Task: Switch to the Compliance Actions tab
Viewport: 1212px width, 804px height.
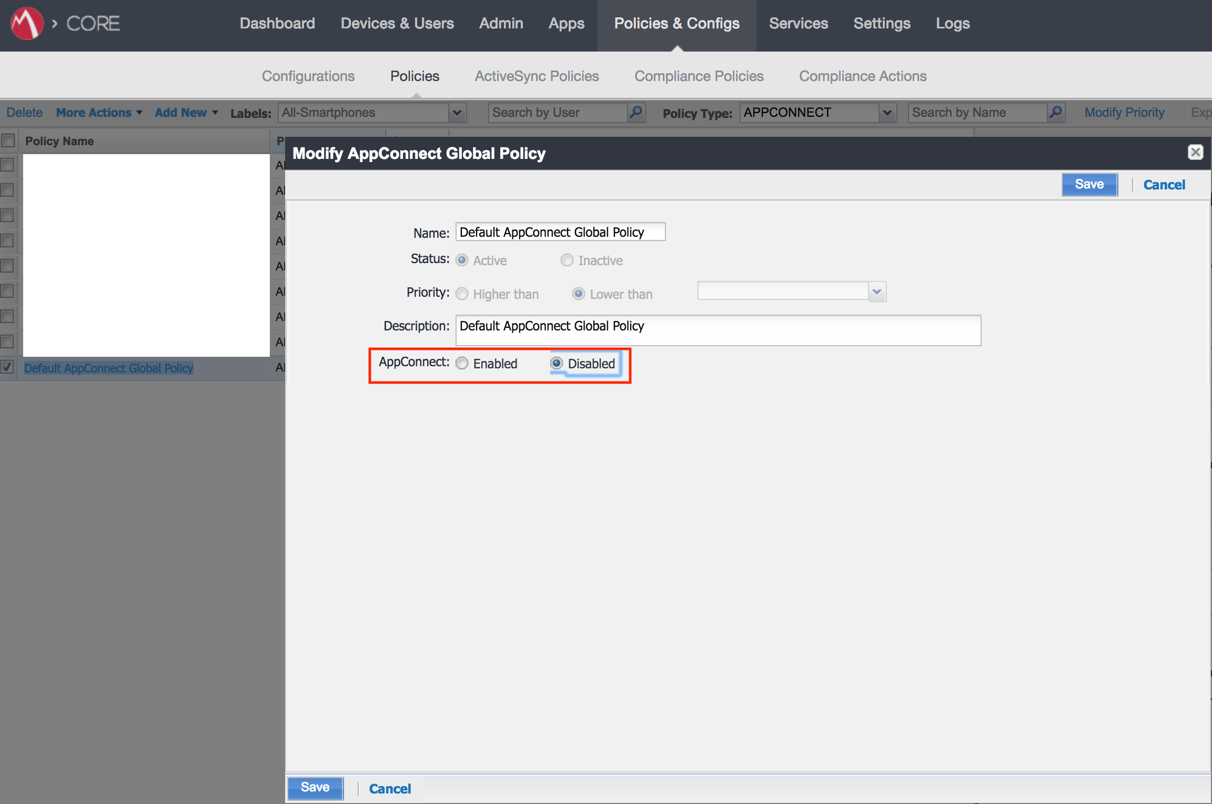Action: pyautogui.click(x=863, y=76)
